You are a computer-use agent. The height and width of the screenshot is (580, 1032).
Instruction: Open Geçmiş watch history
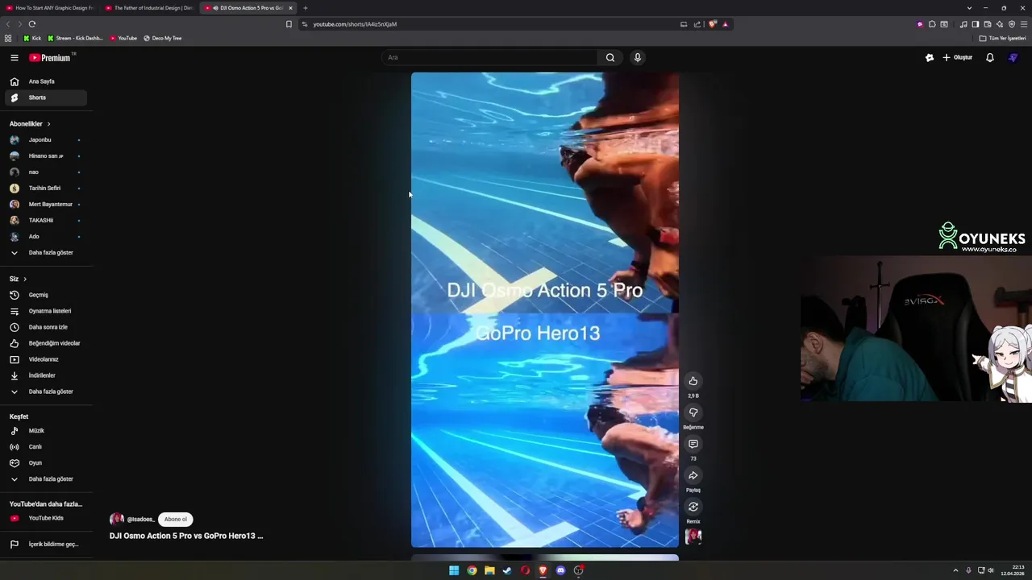[x=46, y=295]
